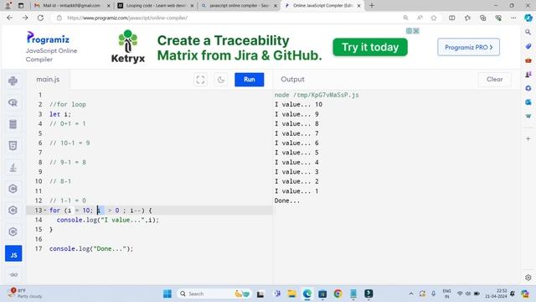The width and height of the screenshot is (536, 302).
Task: Show hidden system tray icons
Action: [x=411, y=294]
